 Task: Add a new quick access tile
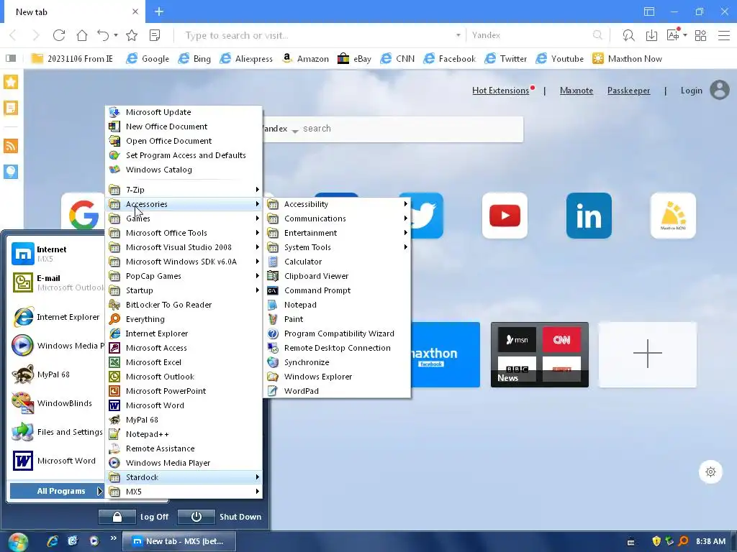point(647,354)
